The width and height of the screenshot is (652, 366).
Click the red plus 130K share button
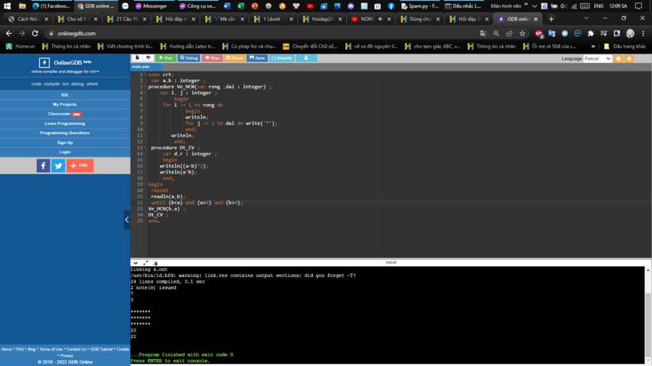[80, 166]
